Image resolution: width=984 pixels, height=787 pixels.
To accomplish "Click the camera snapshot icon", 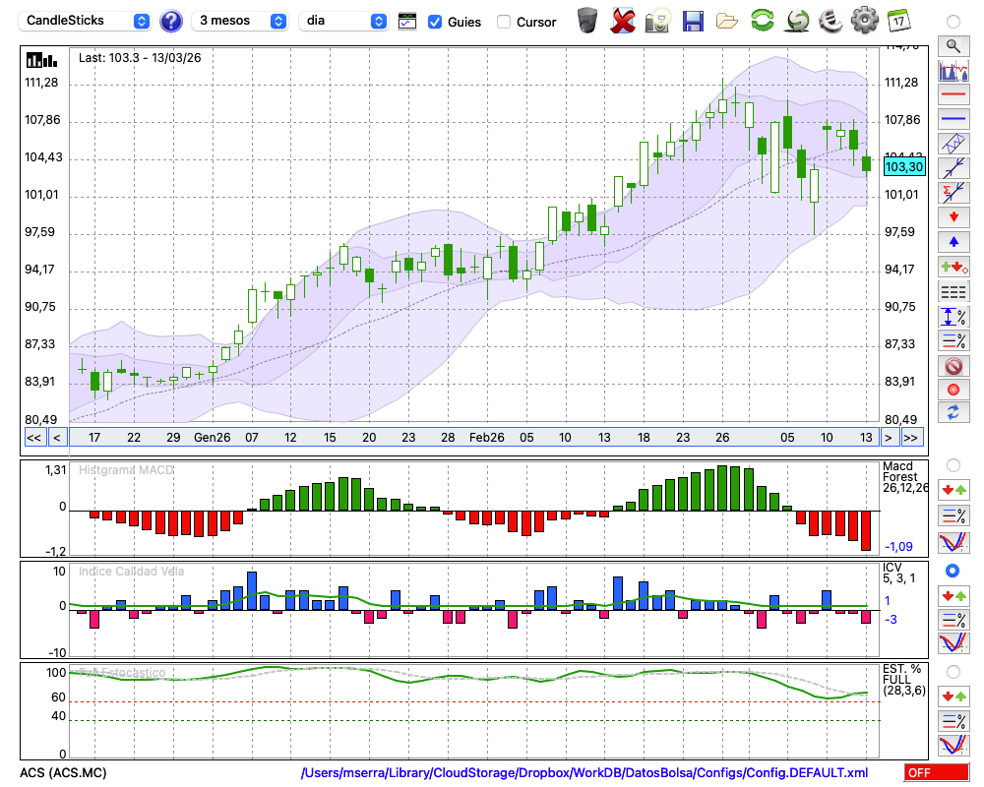I will click(x=656, y=21).
